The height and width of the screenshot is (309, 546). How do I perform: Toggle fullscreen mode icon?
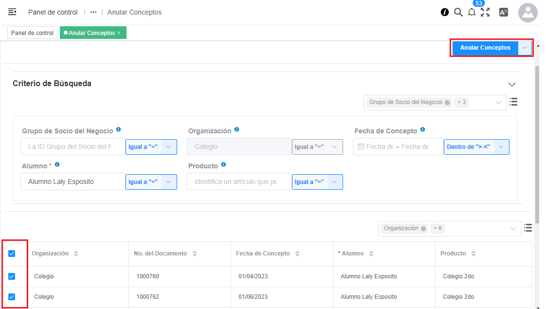pos(485,13)
